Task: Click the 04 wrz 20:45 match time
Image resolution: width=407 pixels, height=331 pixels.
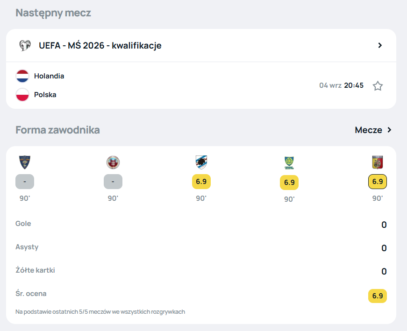Action: 341,85
